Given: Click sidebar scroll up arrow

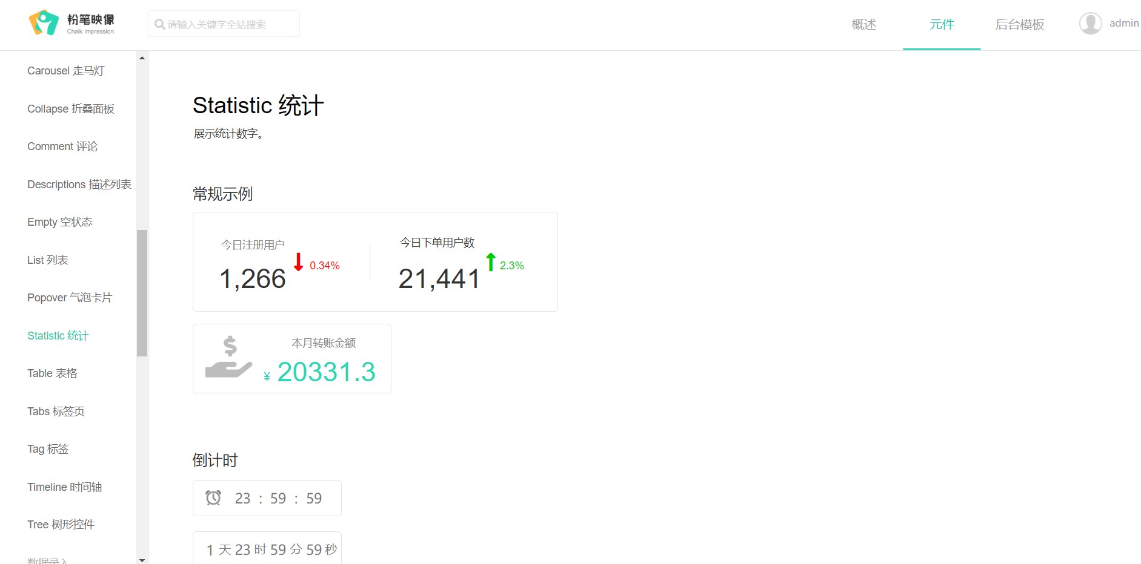Looking at the screenshot, I should tap(142, 58).
